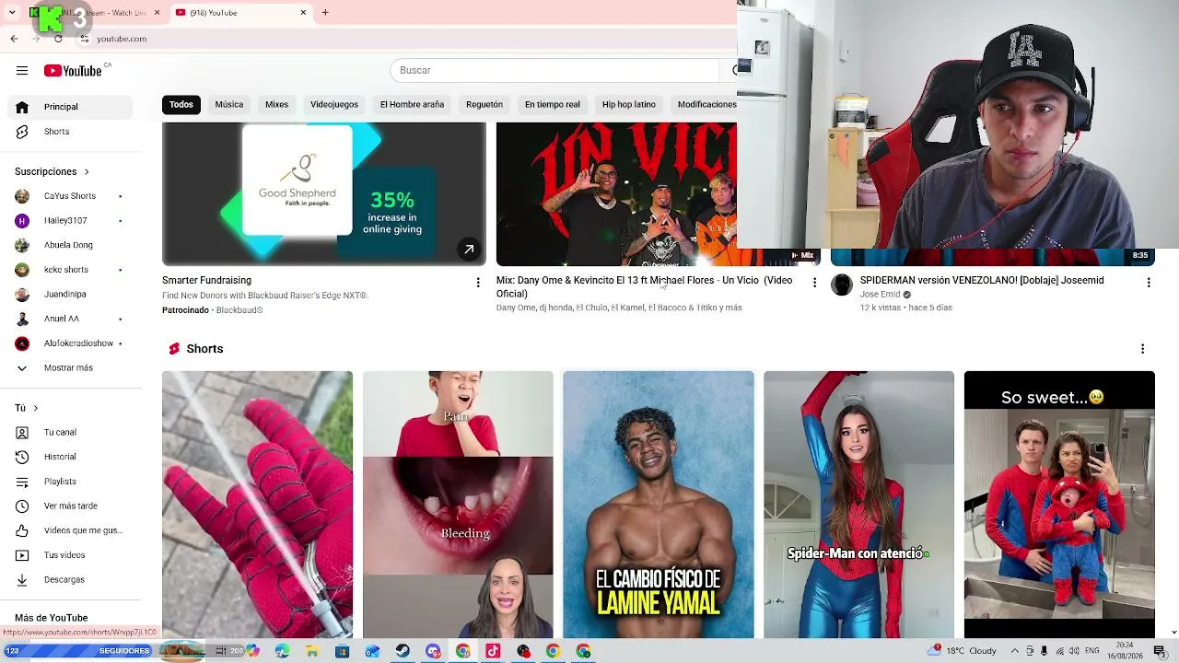This screenshot has height=663, width=1179.
Task: Open Mix: Dany Ome & Kevincito El 13 title
Action: pos(644,287)
